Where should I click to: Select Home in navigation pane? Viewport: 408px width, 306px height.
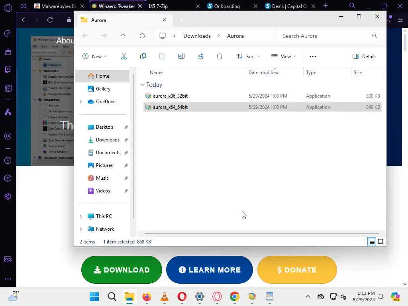102,76
